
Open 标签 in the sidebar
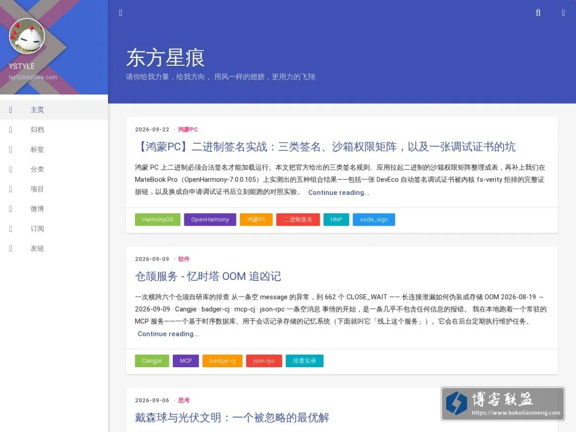54,149
